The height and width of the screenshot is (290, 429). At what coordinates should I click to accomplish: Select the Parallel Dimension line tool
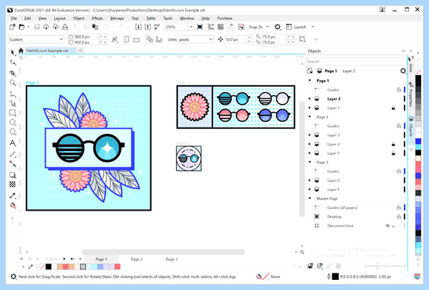12,154
